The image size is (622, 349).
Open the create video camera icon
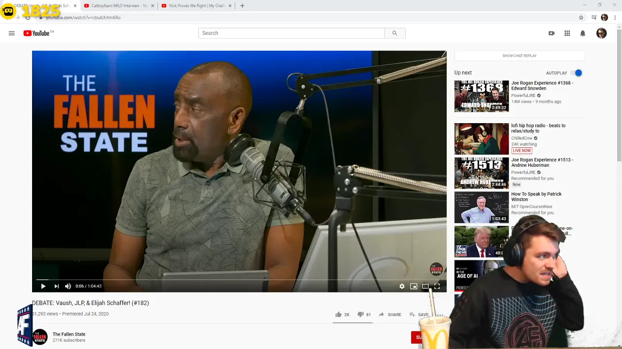552,33
